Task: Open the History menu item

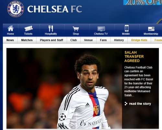Action: [119, 40]
